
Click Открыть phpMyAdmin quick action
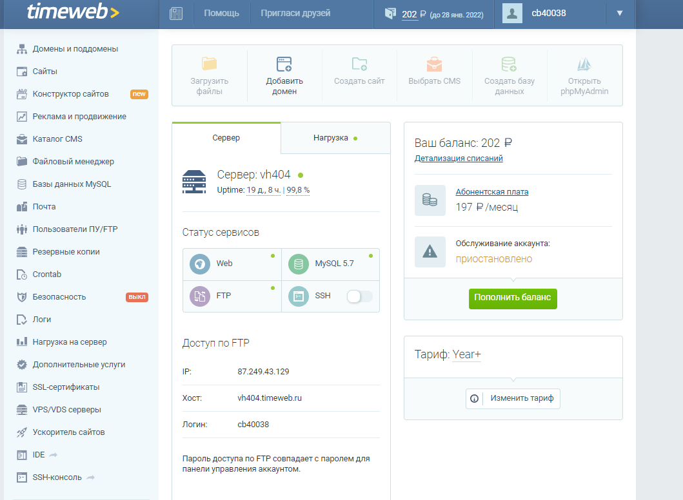584,76
